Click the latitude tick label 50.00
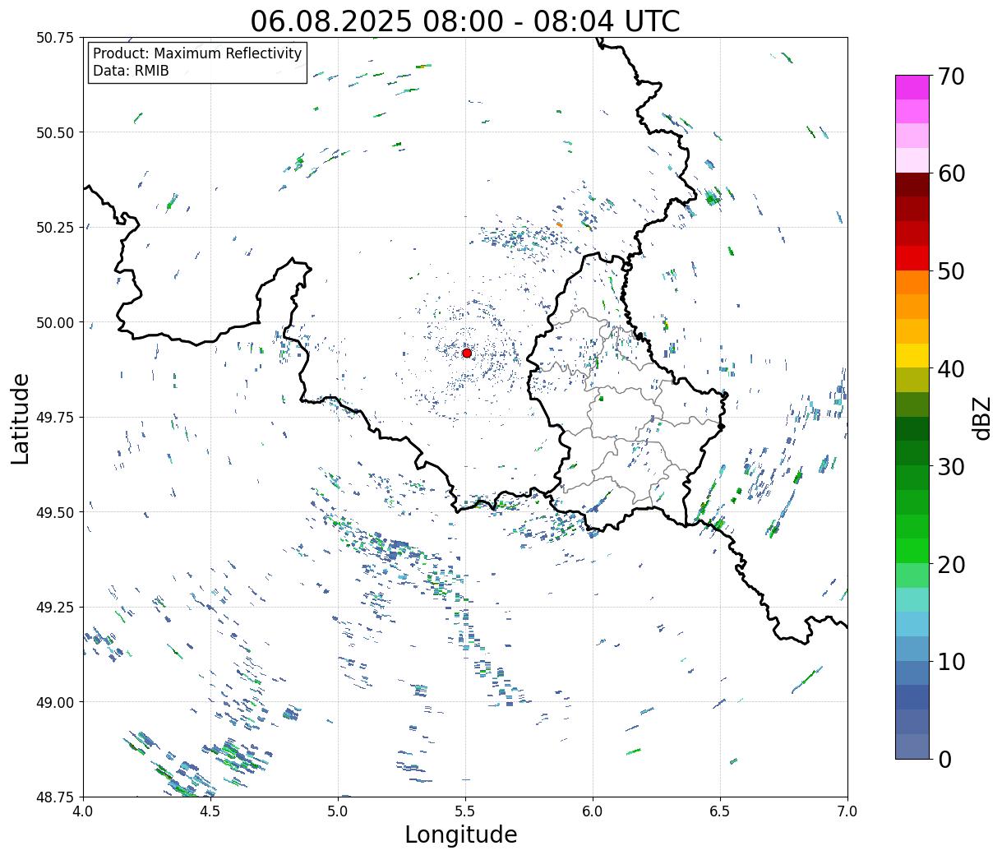Screen dimensions: 1002x855 point(55,322)
